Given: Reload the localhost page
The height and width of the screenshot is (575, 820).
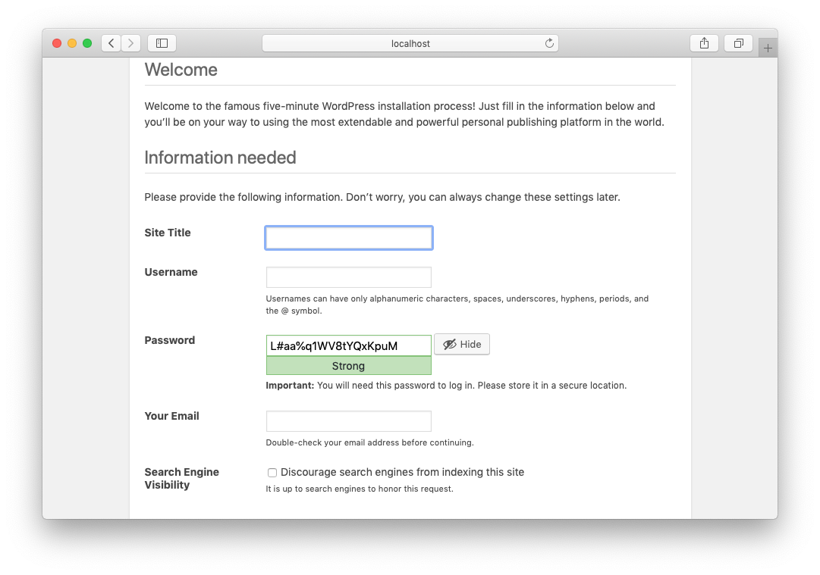Looking at the screenshot, I should point(549,43).
